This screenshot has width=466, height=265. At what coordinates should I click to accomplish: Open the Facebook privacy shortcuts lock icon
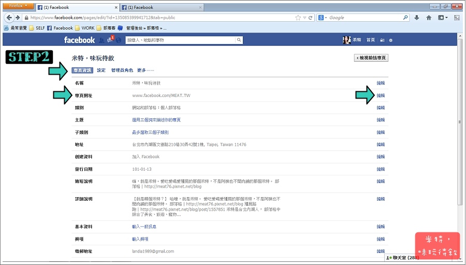pyautogui.click(x=382, y=40)
